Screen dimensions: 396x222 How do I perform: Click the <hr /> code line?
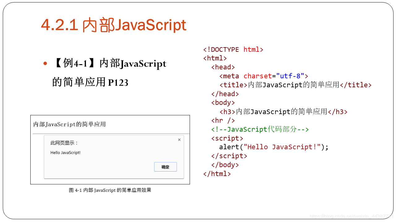click(x=223, y=120)
